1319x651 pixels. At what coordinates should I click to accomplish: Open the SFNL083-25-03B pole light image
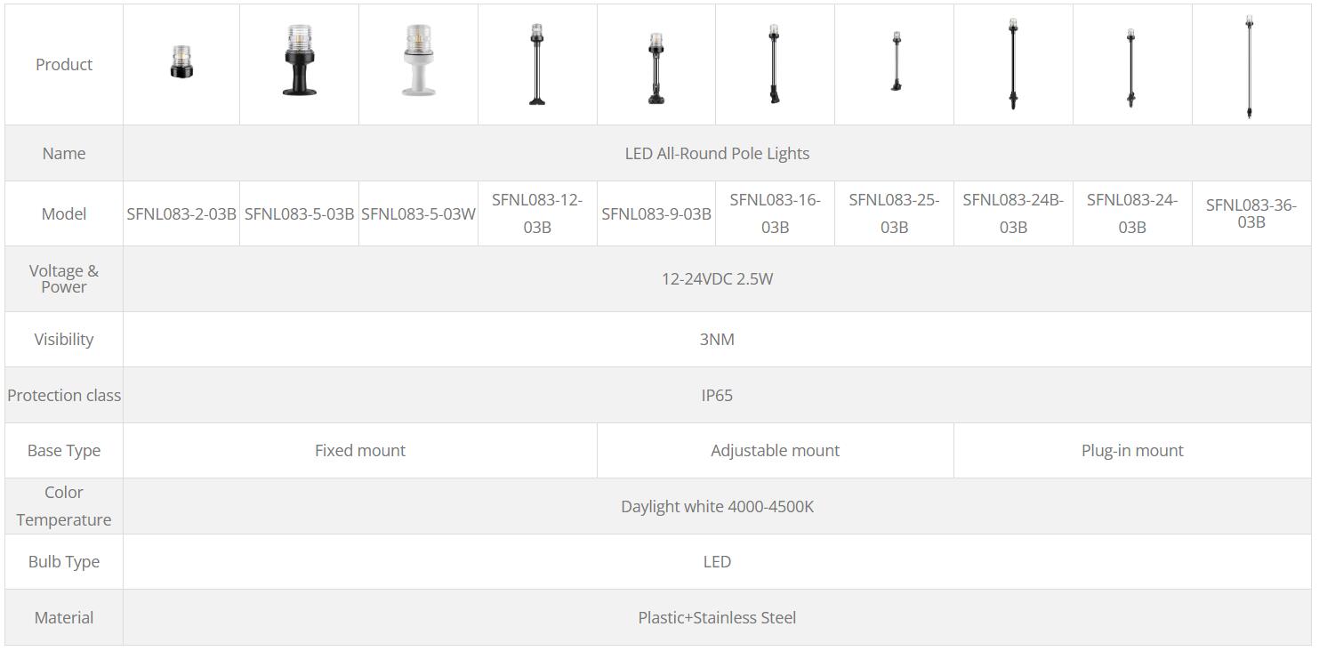point(896,61)
